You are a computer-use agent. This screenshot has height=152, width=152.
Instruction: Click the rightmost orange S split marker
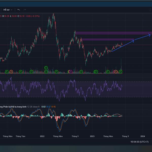[x=116, y=72]
